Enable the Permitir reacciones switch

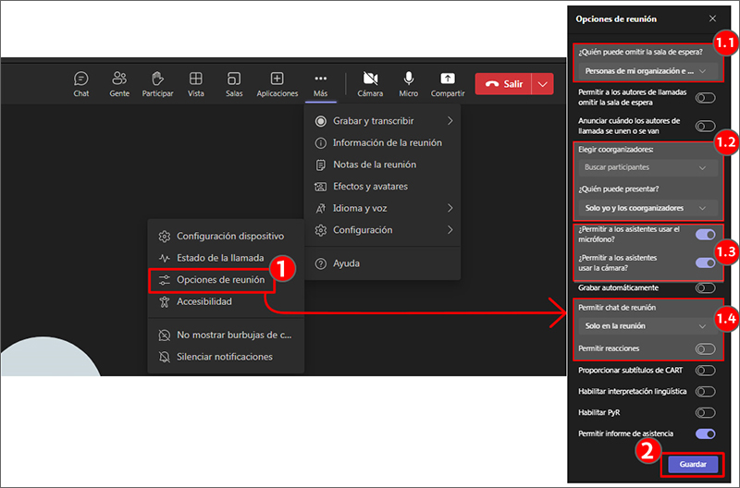click(705, 348)
